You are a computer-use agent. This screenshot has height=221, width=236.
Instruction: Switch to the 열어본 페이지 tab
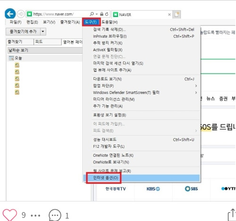point(72,42)
